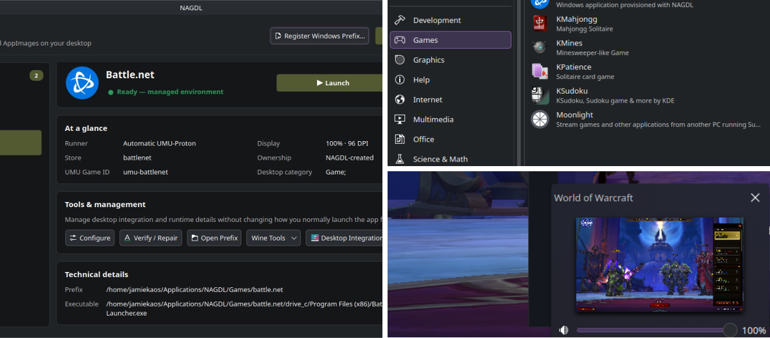770x338 pixels.
Task: Click the Configure sliders icon
Action: tap(73, 238)
